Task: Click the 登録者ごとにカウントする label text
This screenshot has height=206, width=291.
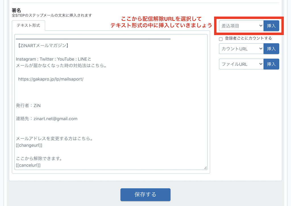Action: click(x=248, y=38)
